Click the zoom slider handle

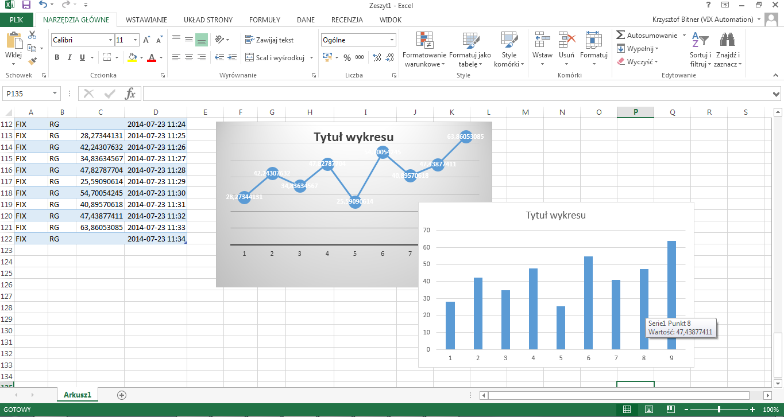pos(719,410)
